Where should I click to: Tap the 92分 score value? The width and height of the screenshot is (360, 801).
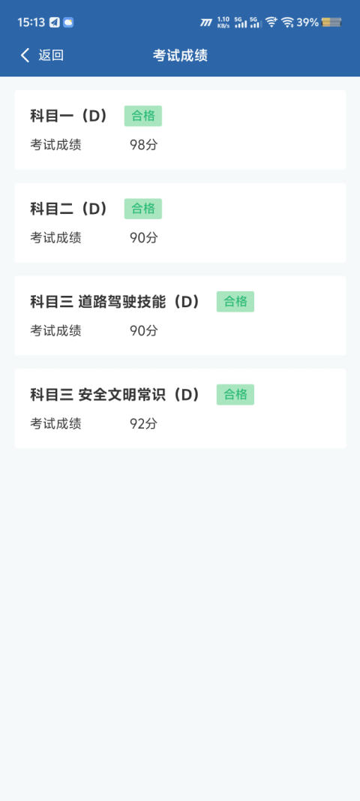144,424
